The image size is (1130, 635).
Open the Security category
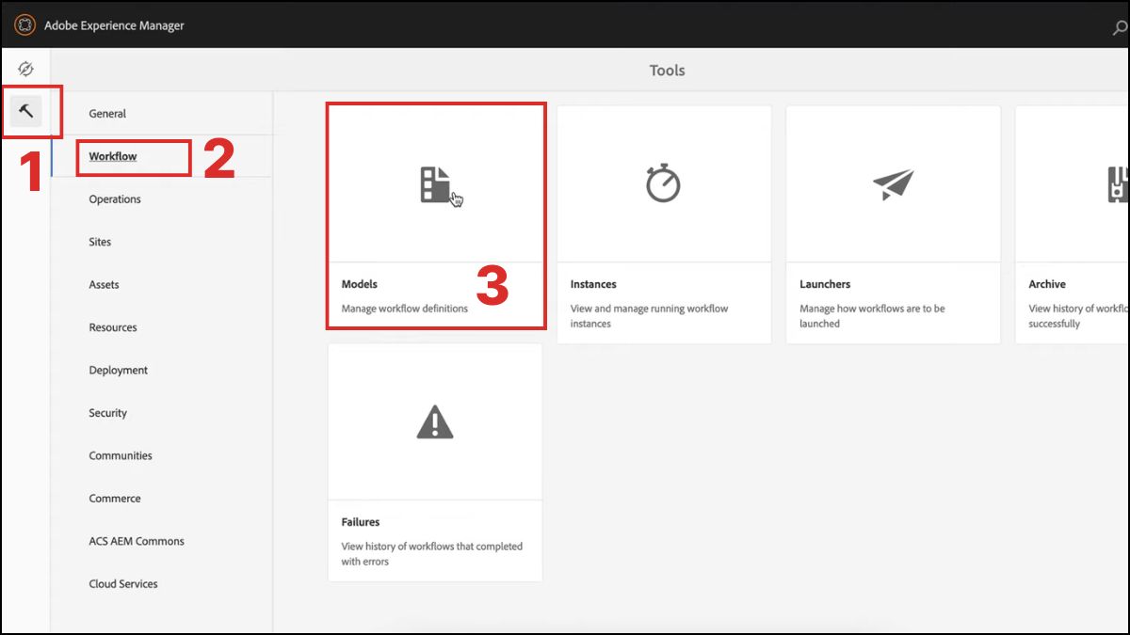click(107, 413)
